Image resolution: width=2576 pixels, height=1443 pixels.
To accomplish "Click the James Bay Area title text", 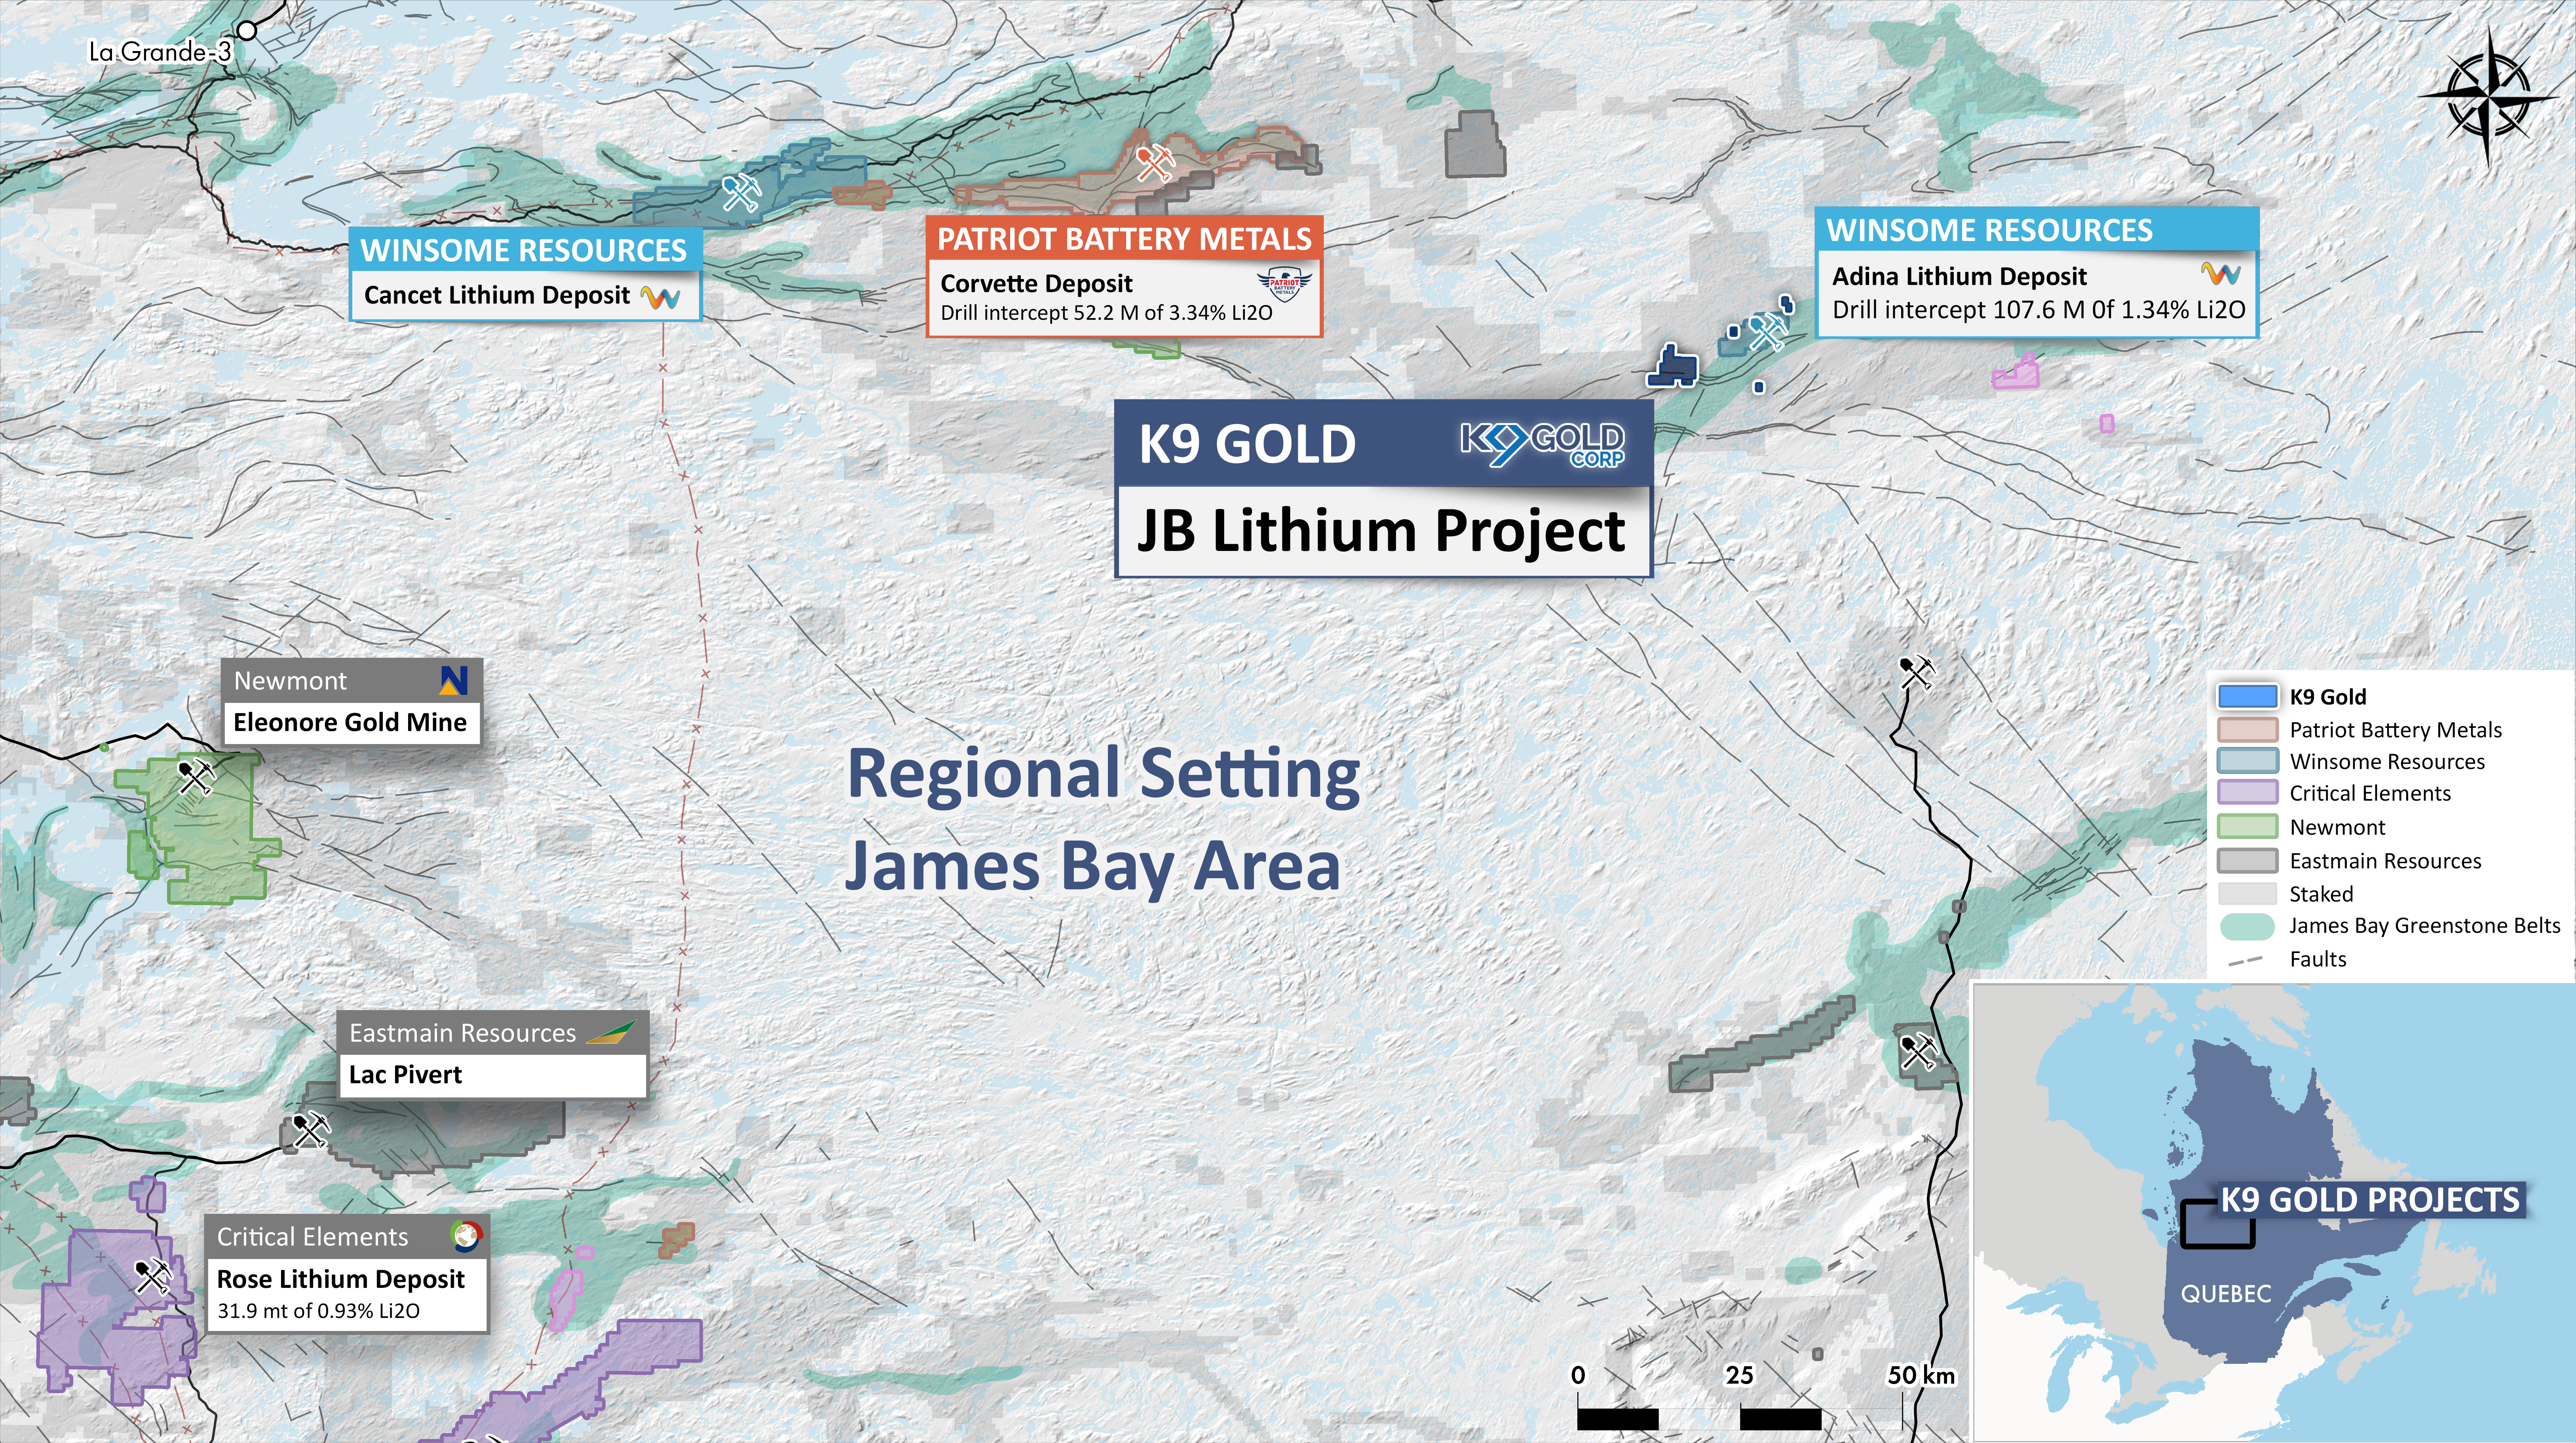I will coord(1092,866).
